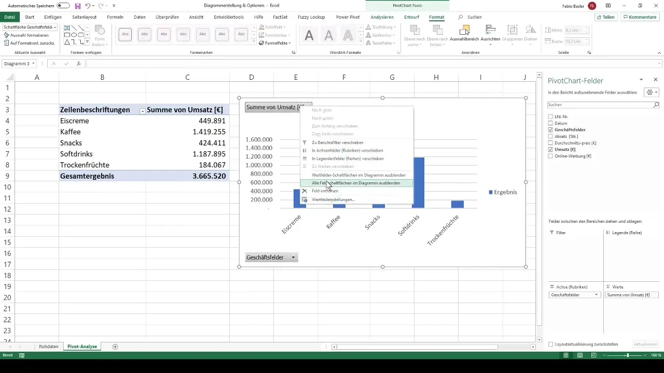
Task: Click the horizontal scrollbar thumb of the sheet
Action: pos(417,347)
